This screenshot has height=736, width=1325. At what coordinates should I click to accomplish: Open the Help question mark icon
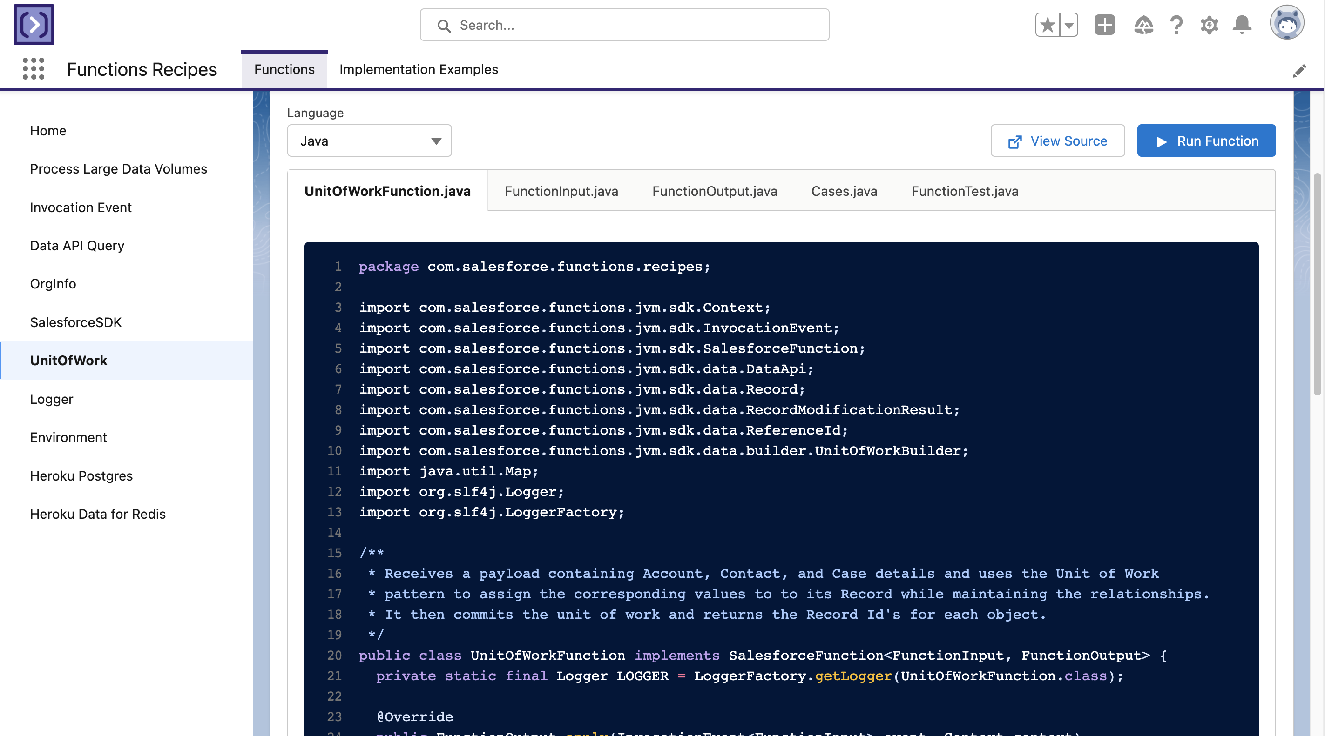(1176, 25)
